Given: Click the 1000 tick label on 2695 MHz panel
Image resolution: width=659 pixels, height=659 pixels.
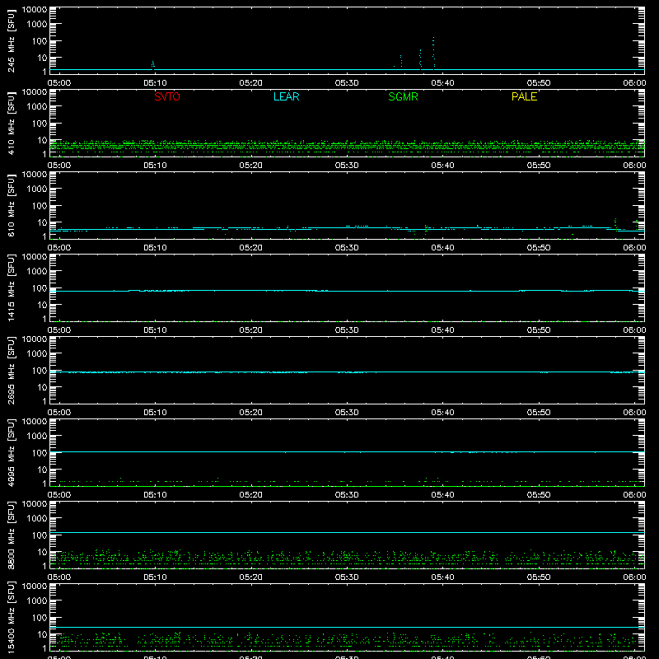Looking at the screenshot, I should 37,354.
